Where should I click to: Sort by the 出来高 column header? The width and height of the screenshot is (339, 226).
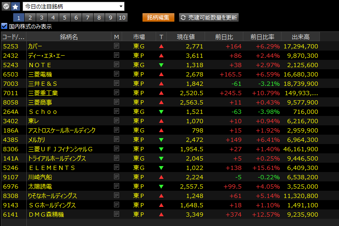point(301,37)
